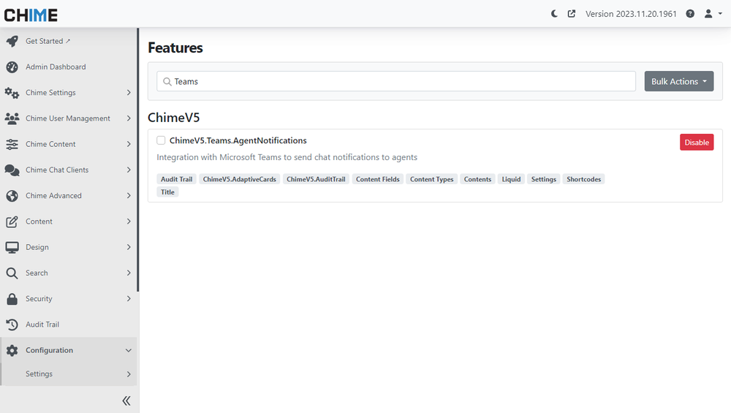Click the ChimeV5.Teams.AgentNotifications feature name
The height and width of the screenshot is (413, 731).
[238, 141]
